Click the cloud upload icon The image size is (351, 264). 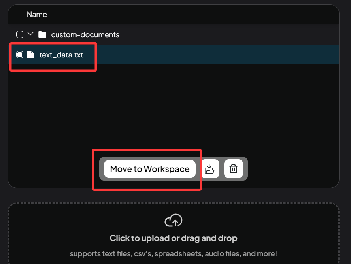(174, 221)
